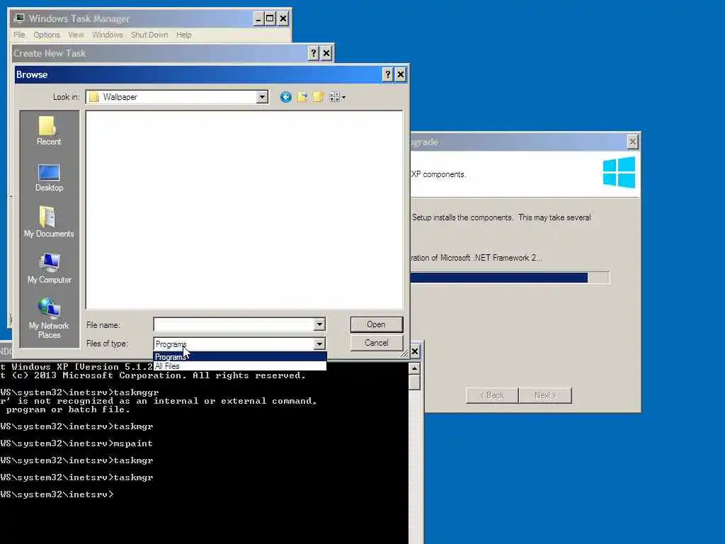Click into the File name input field
The height and width of the screenshot is (544, 725).
click(234, 324)
